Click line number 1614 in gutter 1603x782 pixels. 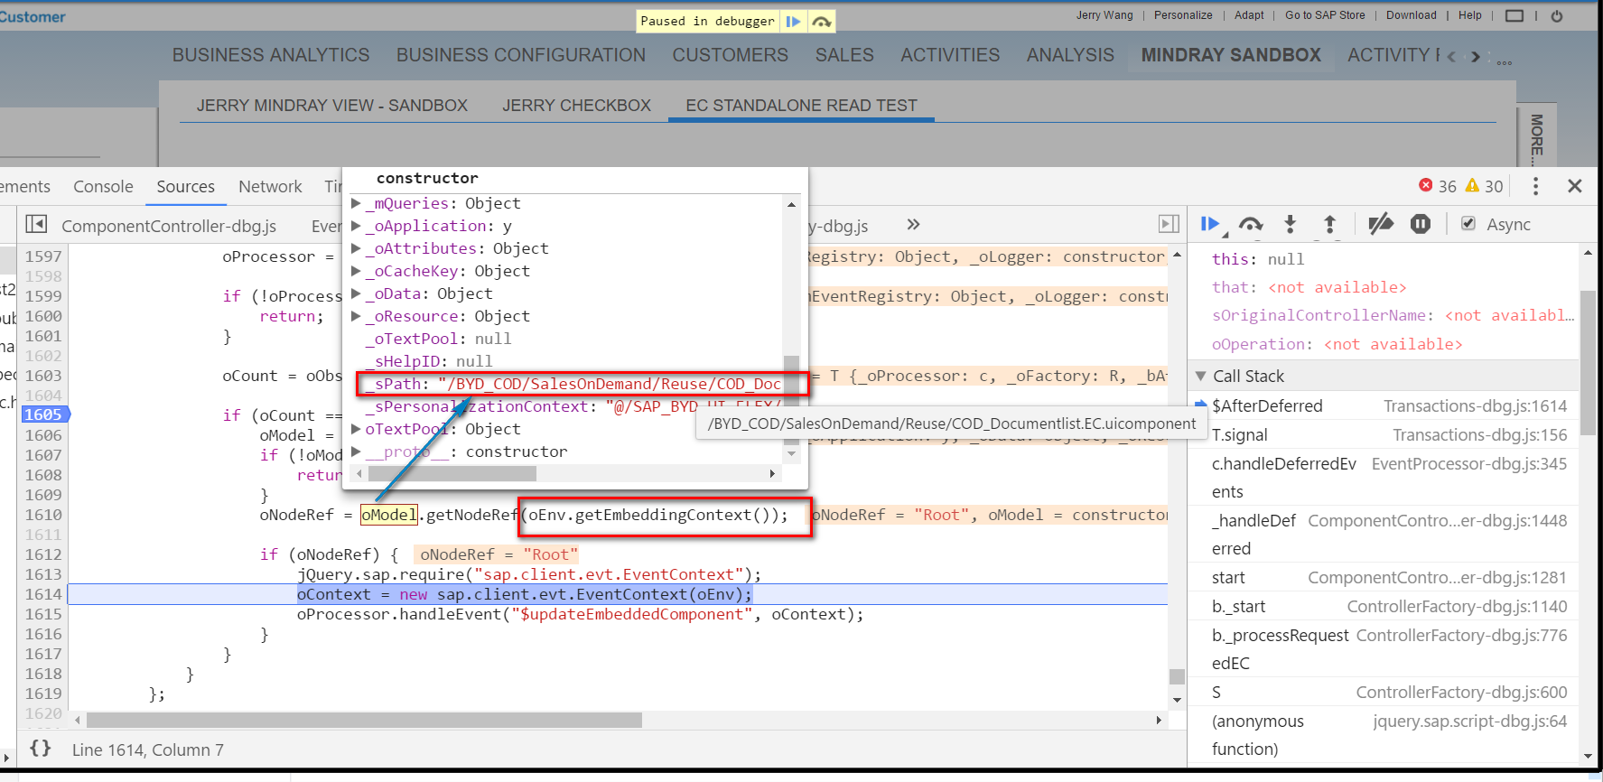pyautogui.click(x=43, y=594)
